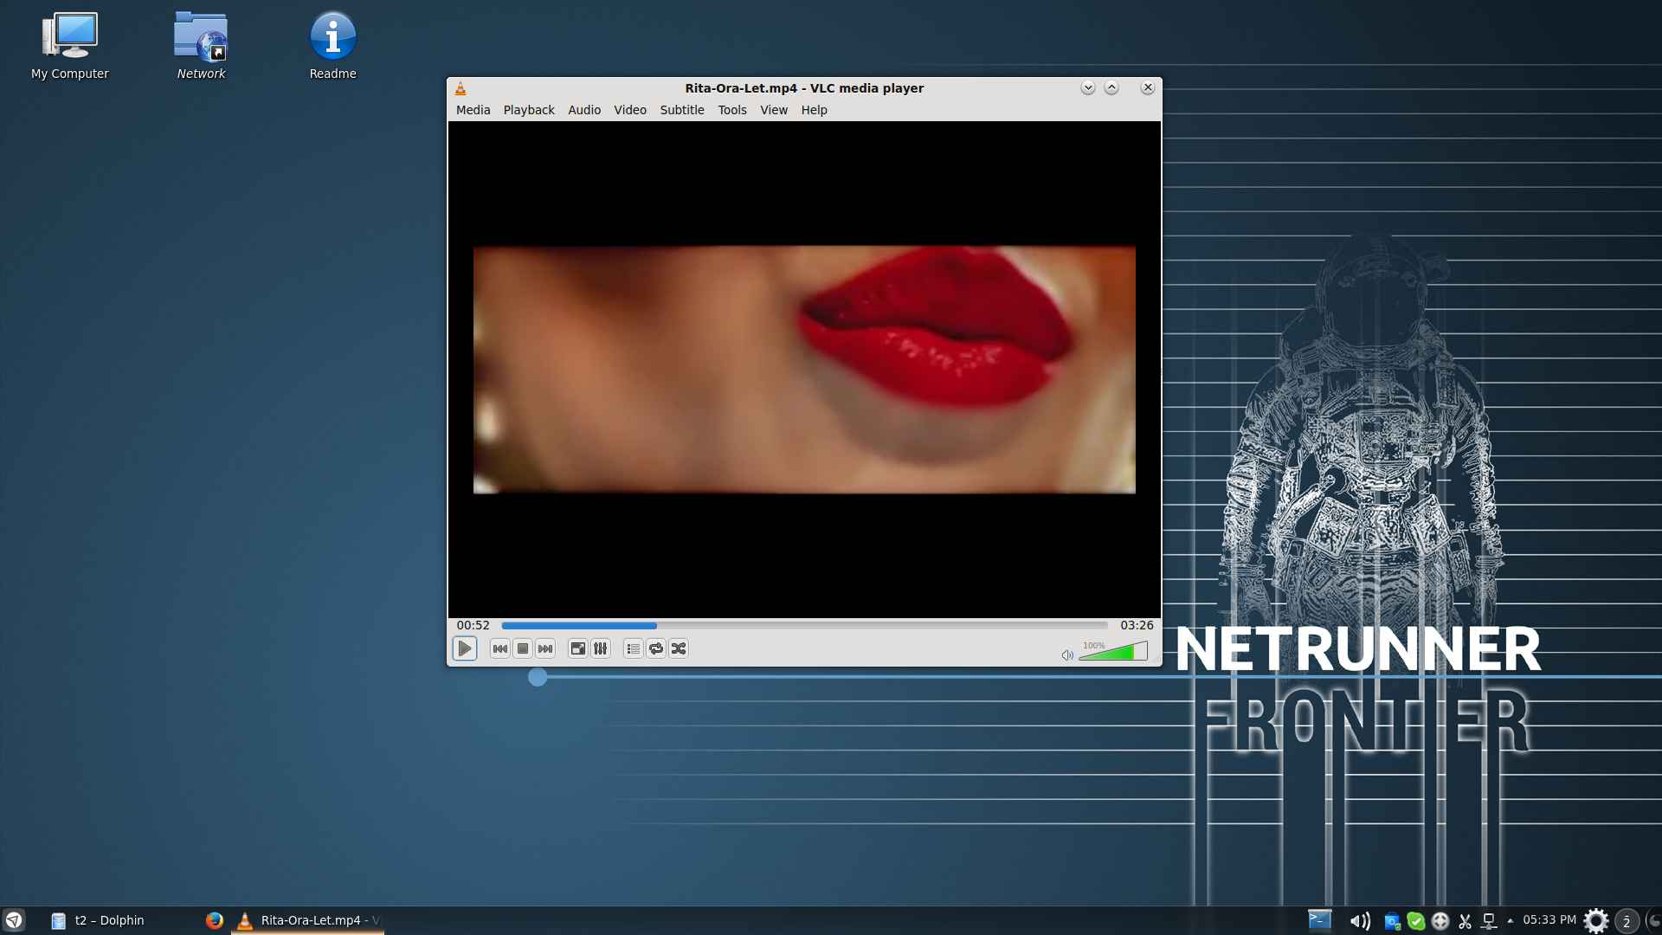Toggle the playlist view
The image size is (1662, 935).
633,648
